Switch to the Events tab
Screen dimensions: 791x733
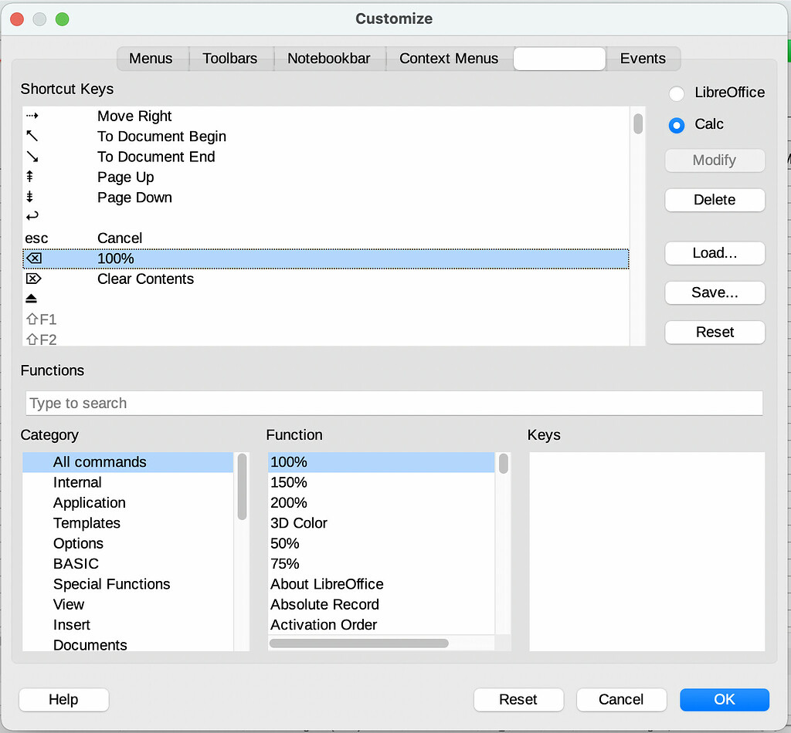[643, 58]
